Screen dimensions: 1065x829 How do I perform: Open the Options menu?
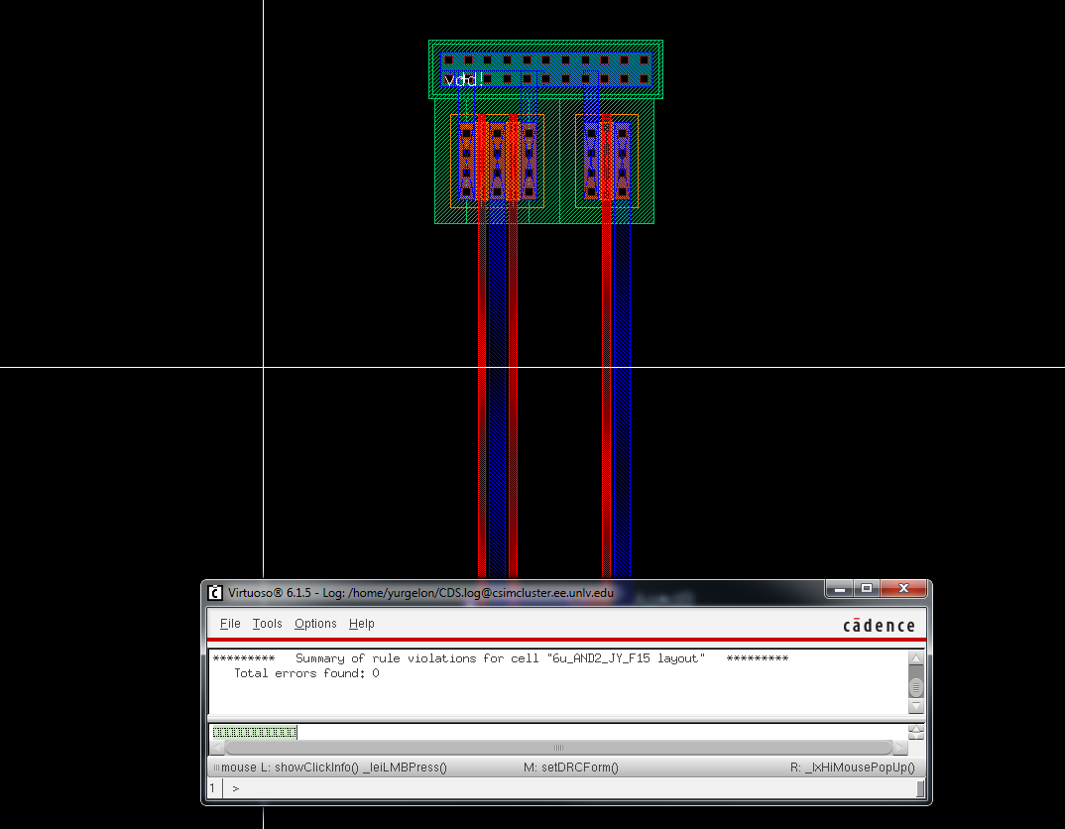coord(315,624)
